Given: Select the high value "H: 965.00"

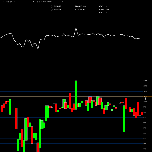Looking at the screenshot, I should tap(80, 7).
